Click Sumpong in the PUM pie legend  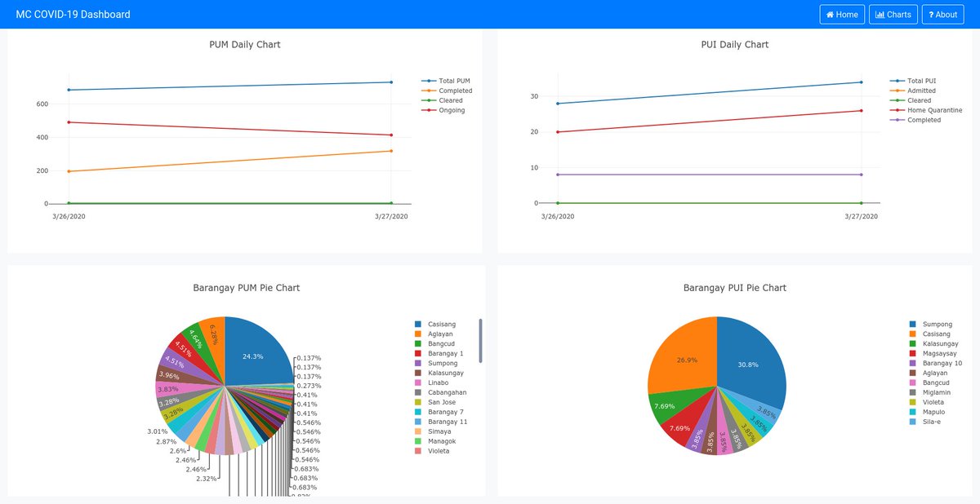[x=443, y=364]
